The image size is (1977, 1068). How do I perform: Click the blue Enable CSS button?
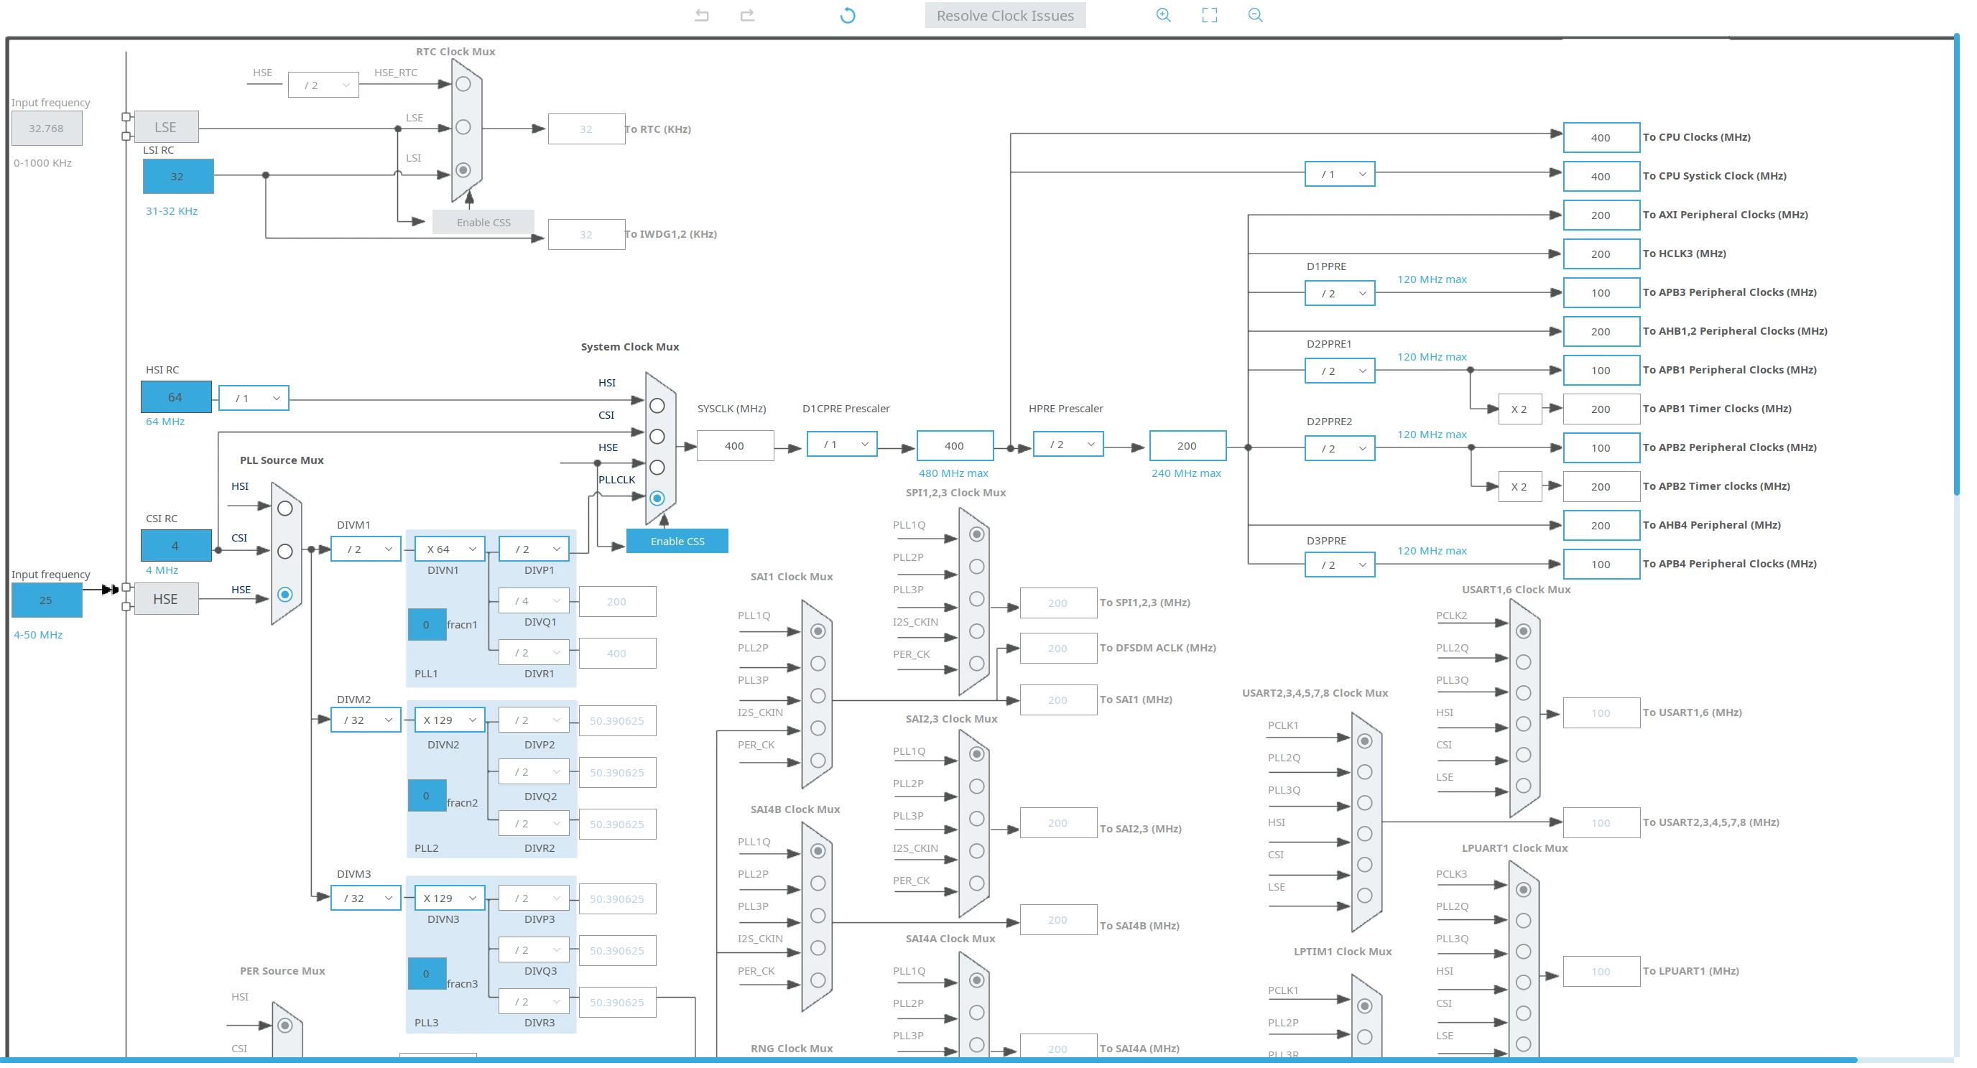(677, 541)
